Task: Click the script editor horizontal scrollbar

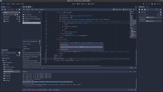Action: (x=71, y=66)
